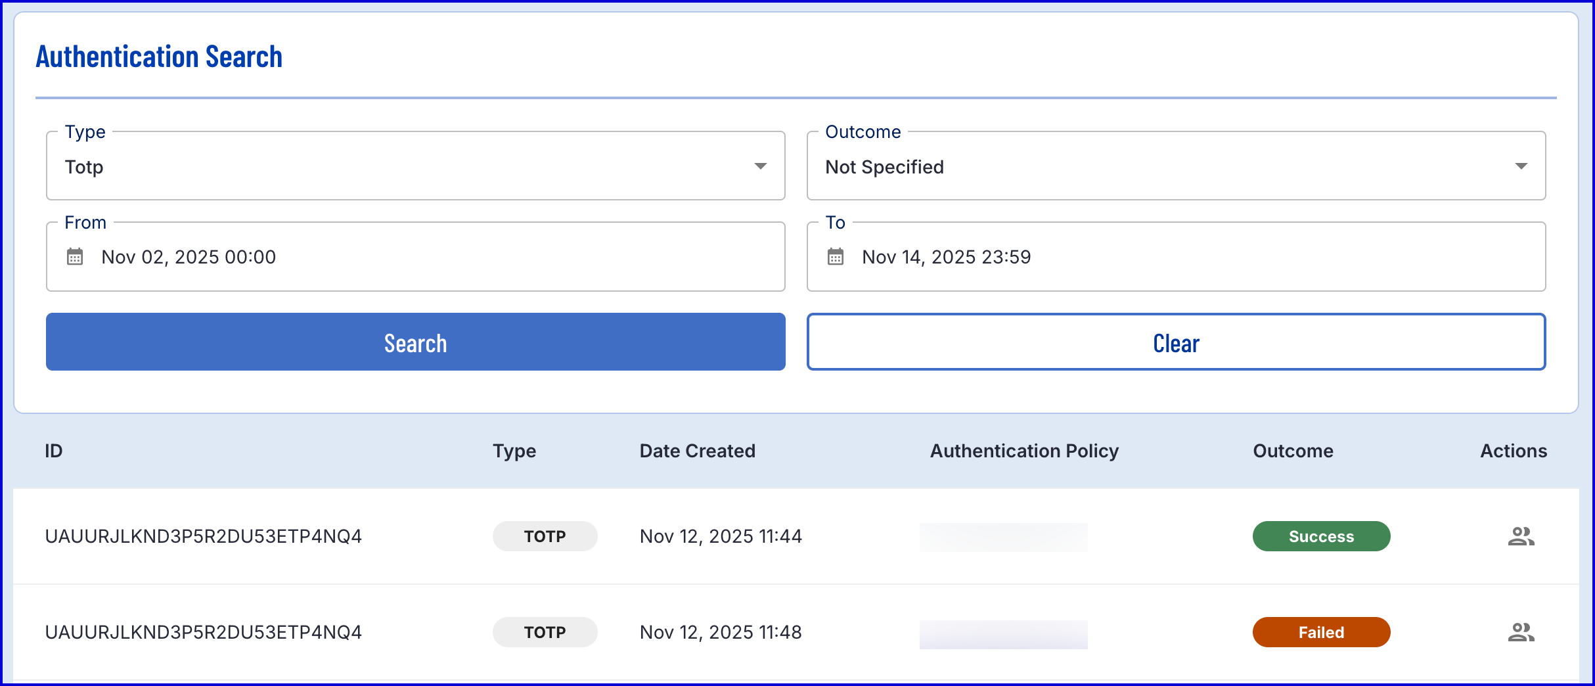The width and height of the screenshot is (1595, 686).
Task: Click TOTP type chip in first row
Action: pos(545,537)
